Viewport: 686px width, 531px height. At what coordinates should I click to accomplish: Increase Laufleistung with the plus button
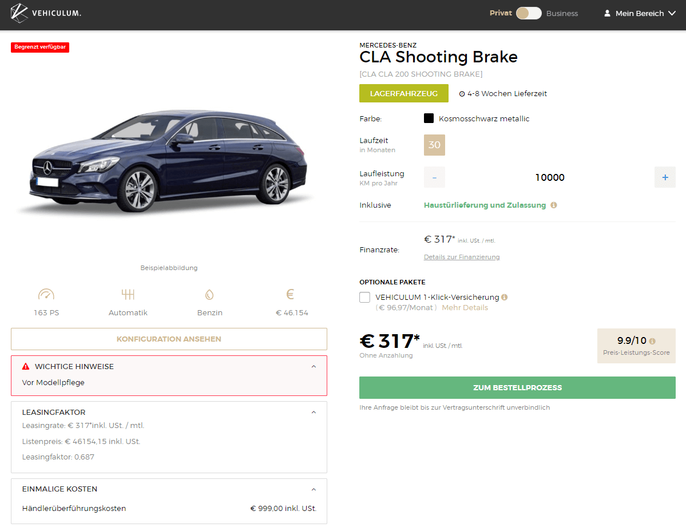point(665,177)
